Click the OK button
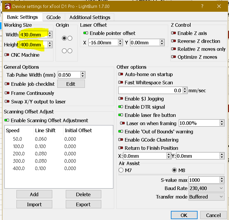The width and height of the screenshot is (229, 220). pyautogui.click(x=184, y=215)
